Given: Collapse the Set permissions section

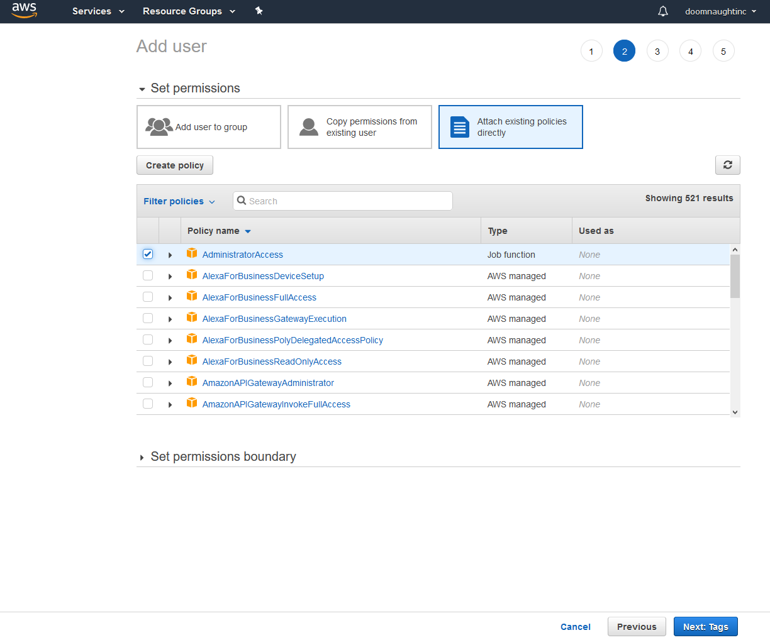Looking at the screenshot, I should click(x=142, y=89).
